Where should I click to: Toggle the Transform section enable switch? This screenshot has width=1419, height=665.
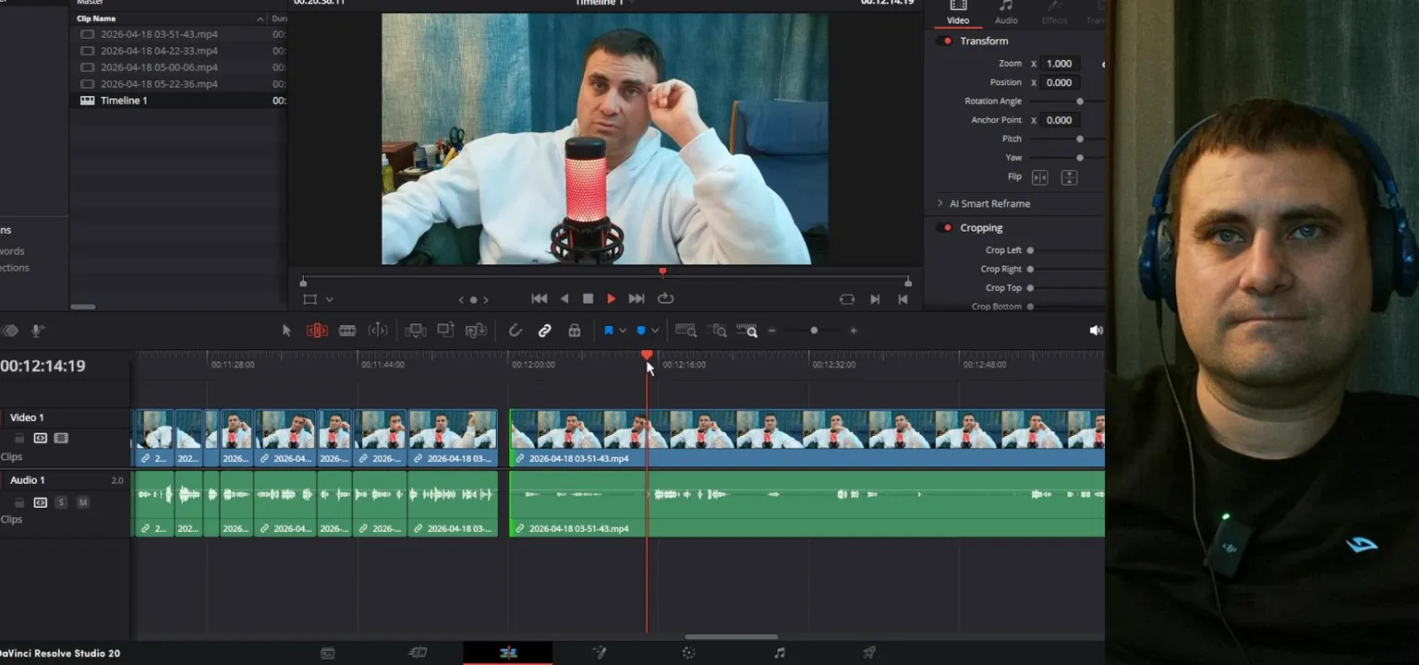(x=945, y=42)
